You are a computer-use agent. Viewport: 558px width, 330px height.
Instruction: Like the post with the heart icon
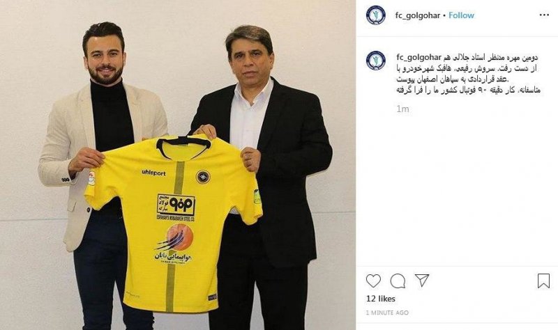[x=373, y=281]
